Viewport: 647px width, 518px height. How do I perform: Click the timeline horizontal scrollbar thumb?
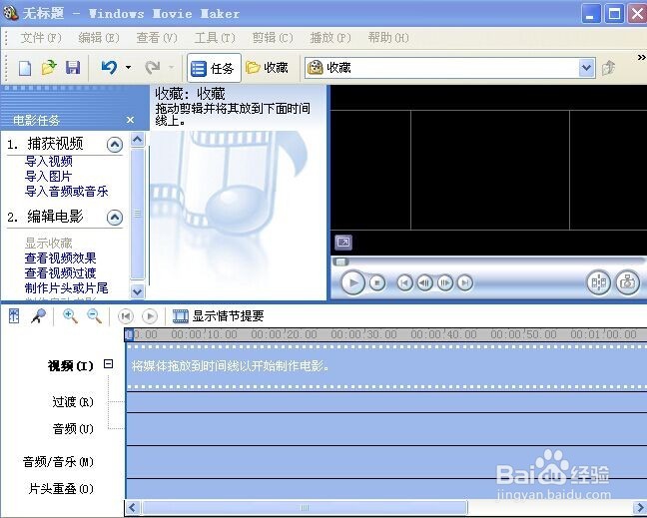point(305,508)
